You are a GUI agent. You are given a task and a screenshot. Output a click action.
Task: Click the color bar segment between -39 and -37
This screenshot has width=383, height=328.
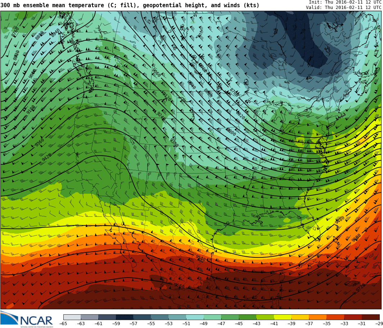(x=301, y=317)
